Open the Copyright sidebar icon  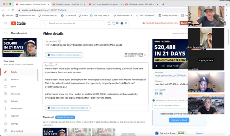click(5, 116)
